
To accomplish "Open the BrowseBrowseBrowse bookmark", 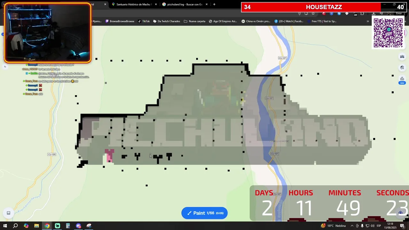I will pos(120,21).
